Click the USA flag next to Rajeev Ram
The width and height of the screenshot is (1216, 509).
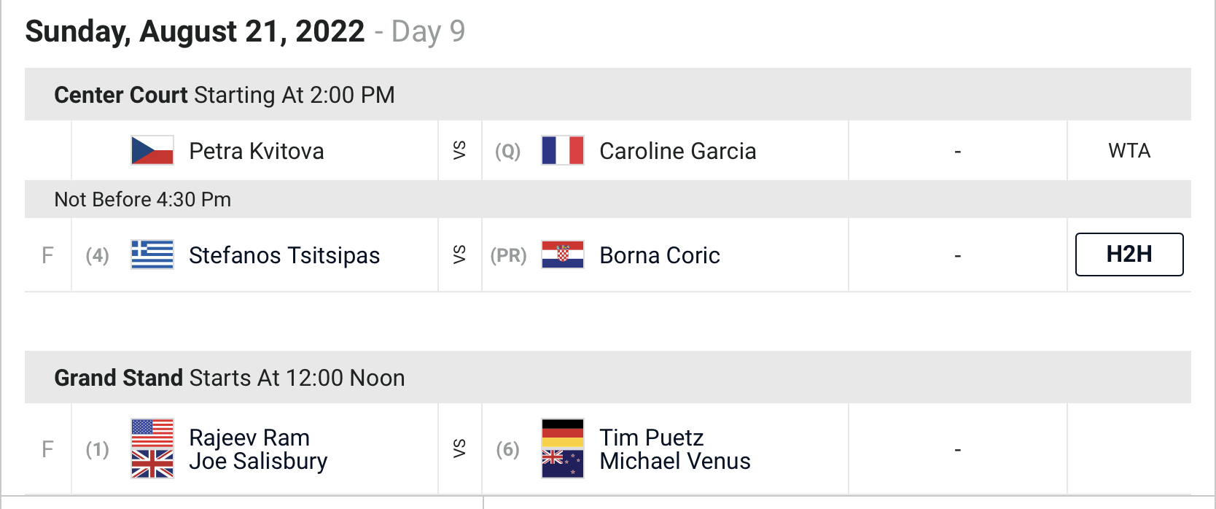tap(152, 433)
